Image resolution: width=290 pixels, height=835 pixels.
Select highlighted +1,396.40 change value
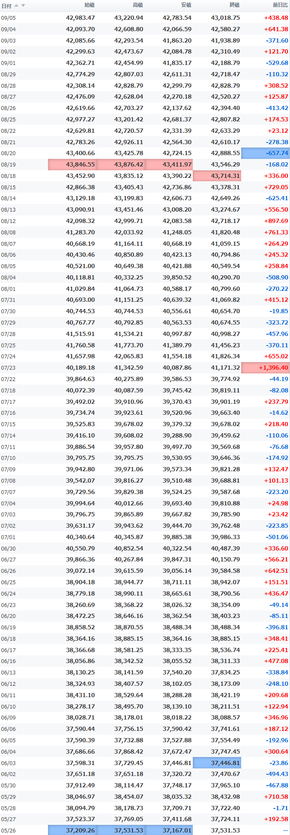[x=266, y=368]
